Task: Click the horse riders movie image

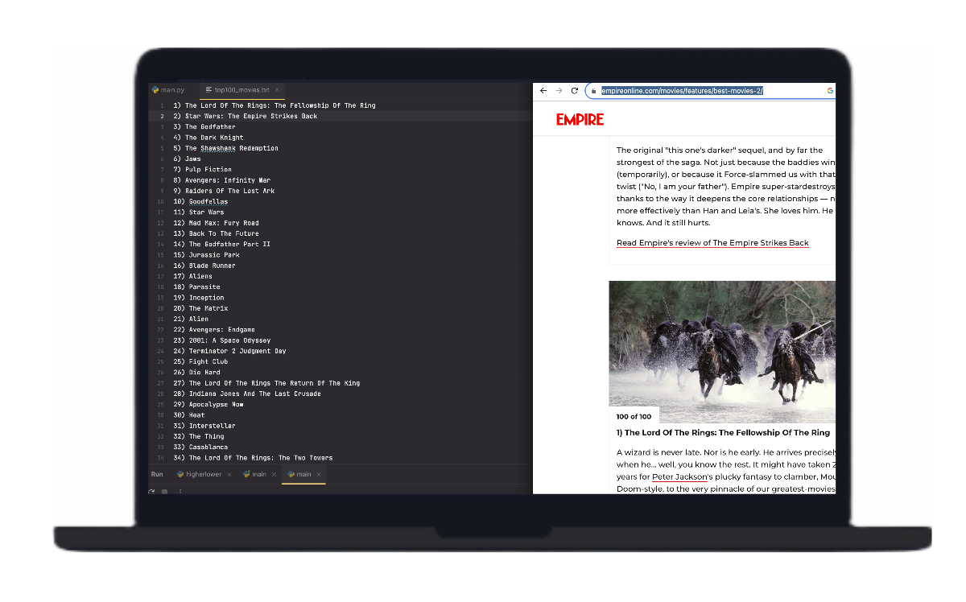Action: (722, 352)
